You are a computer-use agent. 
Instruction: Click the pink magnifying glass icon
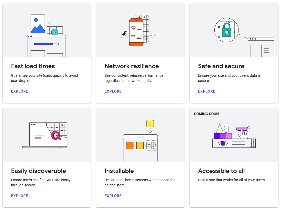click(56, 136)
